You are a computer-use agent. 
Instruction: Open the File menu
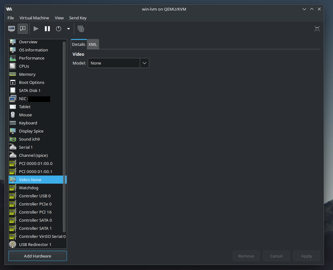pos(11,18)
